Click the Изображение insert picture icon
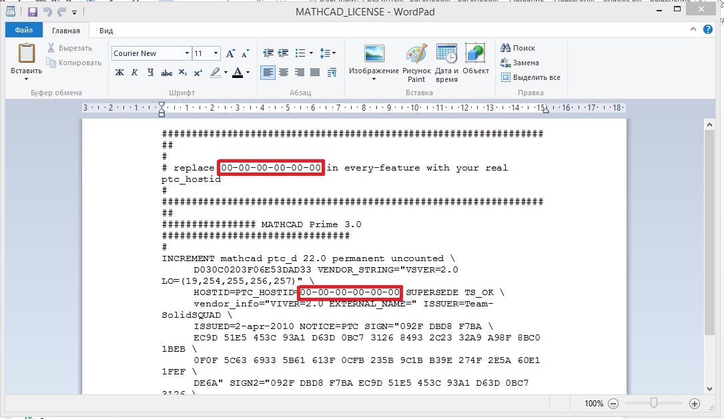This screenshot has height=419, width=724. click(x=374, y=53)
